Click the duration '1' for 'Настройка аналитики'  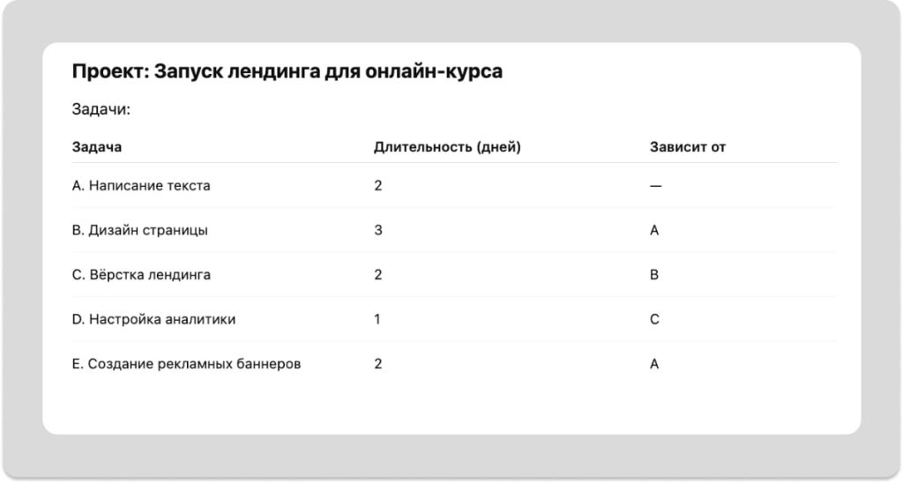click(377, 319)
